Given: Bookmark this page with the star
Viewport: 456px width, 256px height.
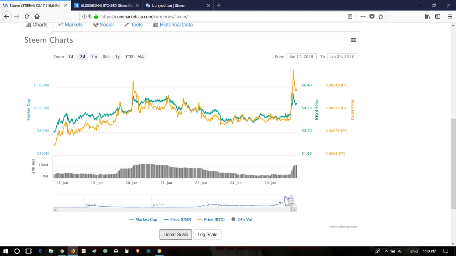Looking at the screenshot, I should tap(380, 16).
